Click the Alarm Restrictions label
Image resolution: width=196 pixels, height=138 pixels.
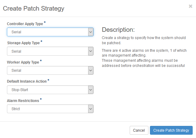(23, 100)
